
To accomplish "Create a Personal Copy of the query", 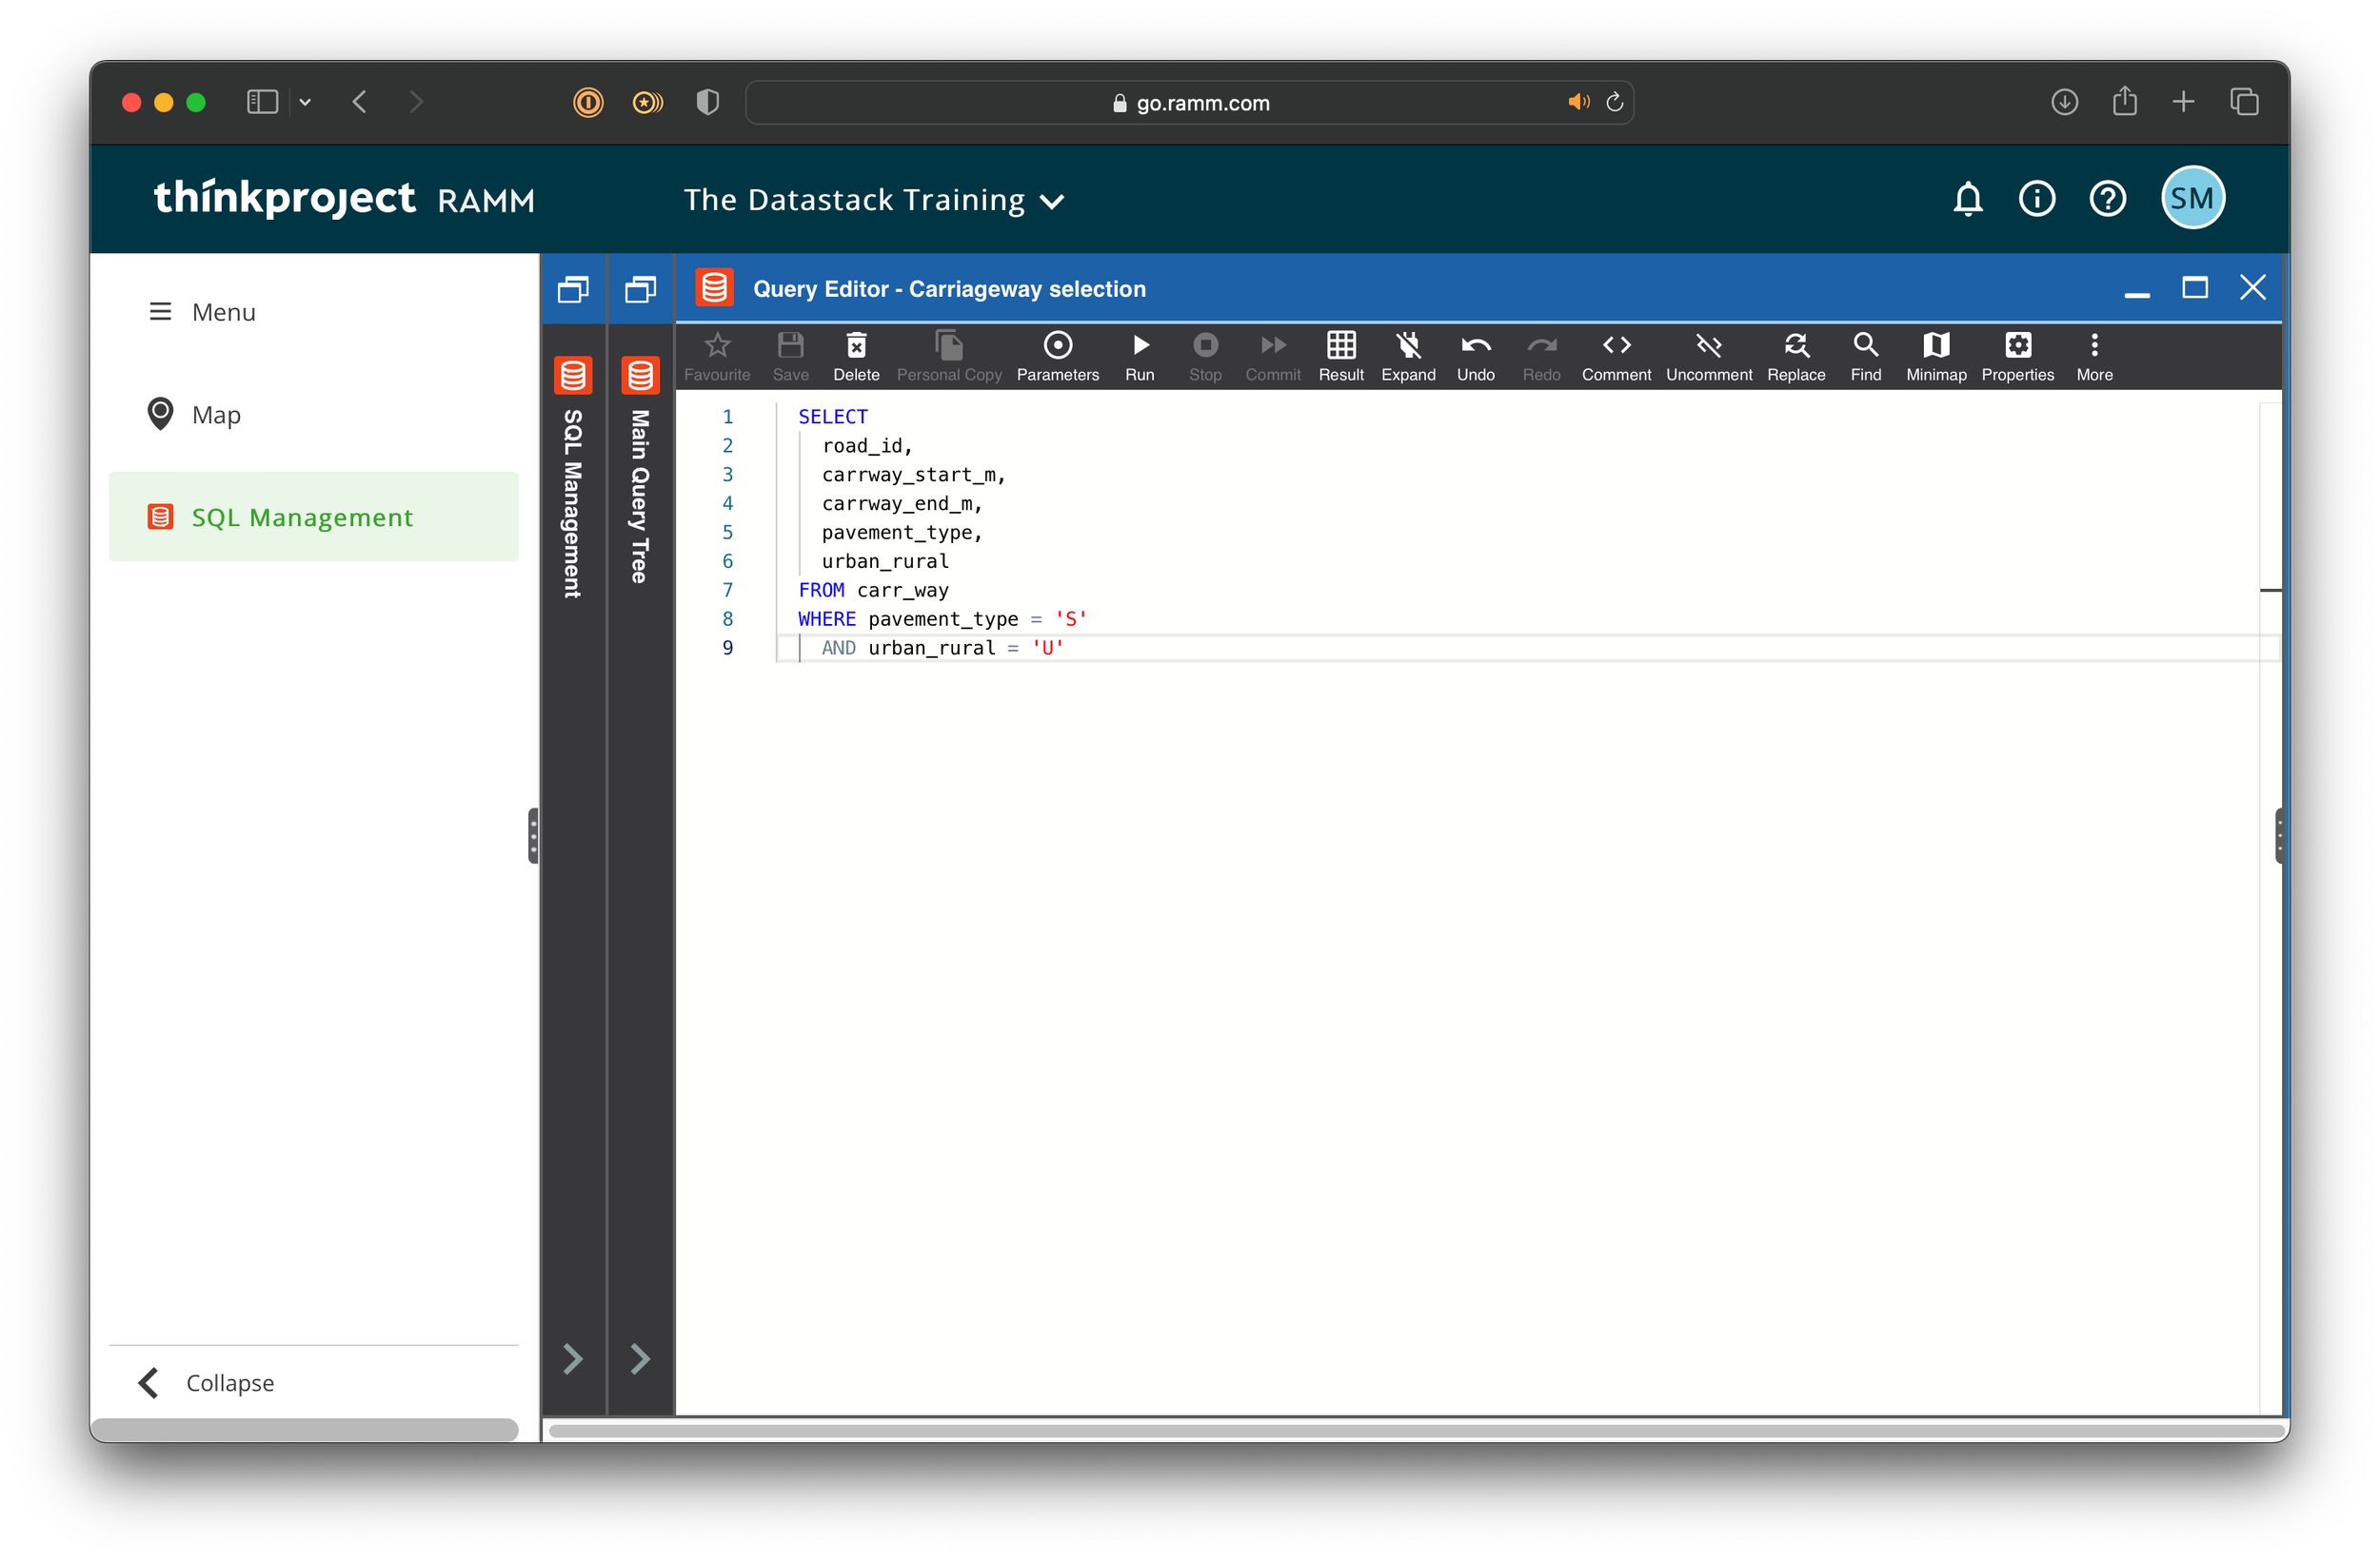I will coord(948,355).
